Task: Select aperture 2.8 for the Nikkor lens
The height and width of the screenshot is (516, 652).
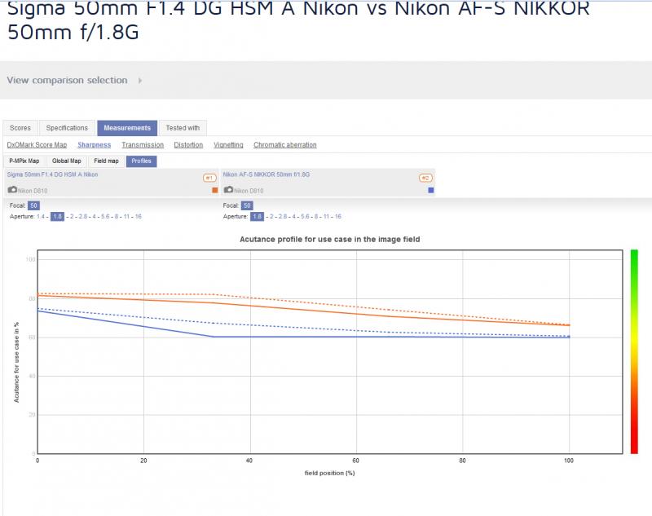Action: pyautogui.click(x=283, y=217)
